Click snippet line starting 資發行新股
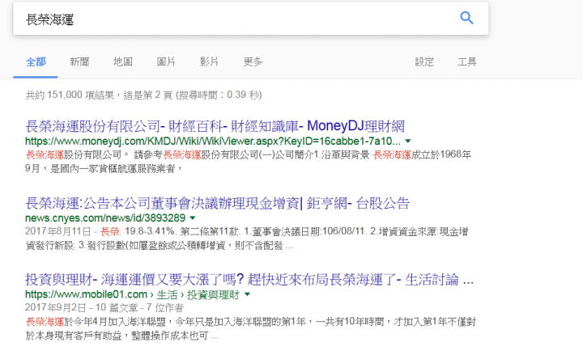Viewport: 583px width, 355px height. click(160, 246)
